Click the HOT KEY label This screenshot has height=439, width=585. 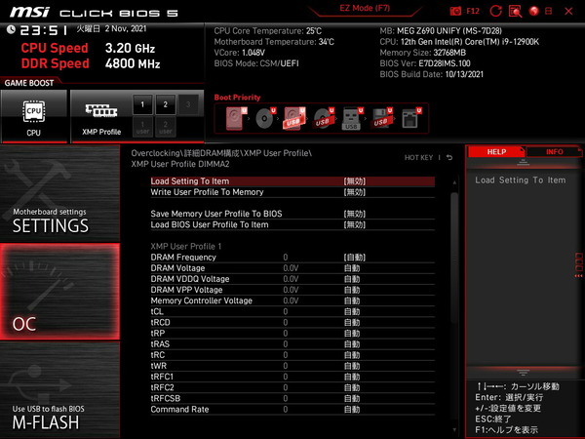pos(418,157)
